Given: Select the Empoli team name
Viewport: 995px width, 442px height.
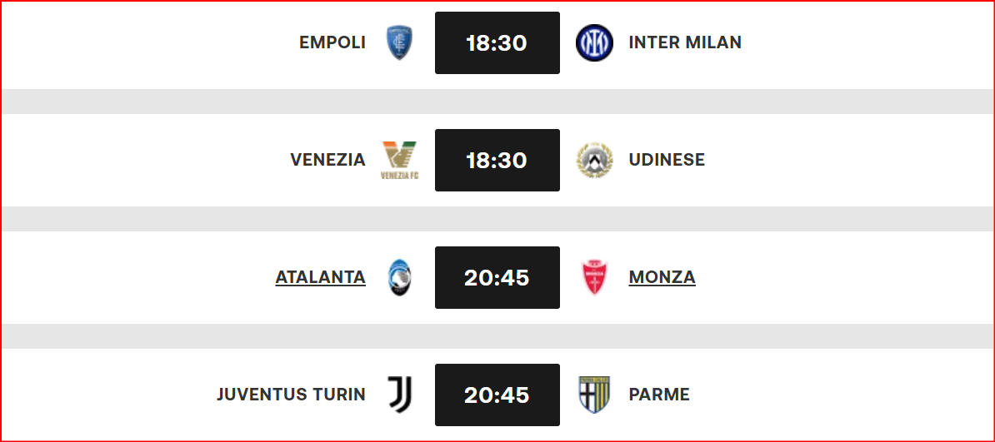Looking at the screenshot, I should click(x=332, y=42).
